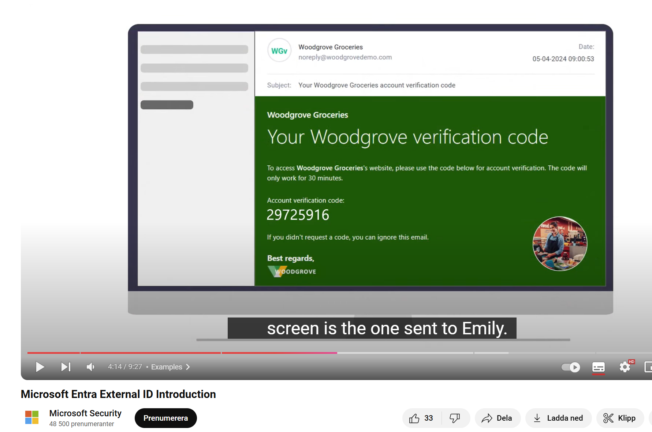Screen dimensions: 652x432
Task: Dislike the video with thumbs down
Action: click(455, 418)
